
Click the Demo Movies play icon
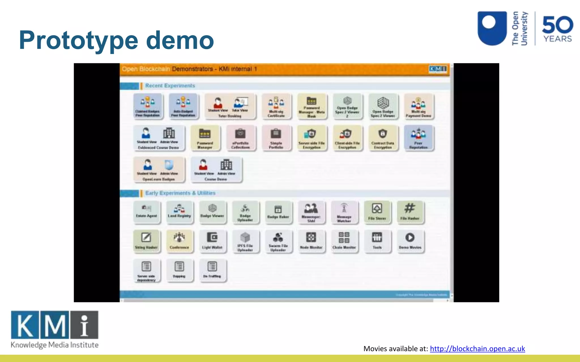pos(410,237)
